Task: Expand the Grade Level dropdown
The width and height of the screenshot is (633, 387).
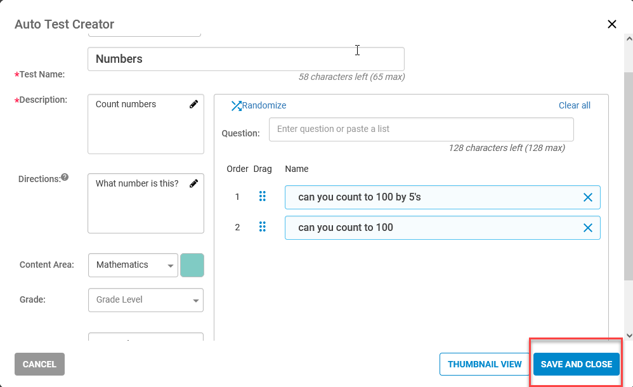Action: tap(146, 300)
